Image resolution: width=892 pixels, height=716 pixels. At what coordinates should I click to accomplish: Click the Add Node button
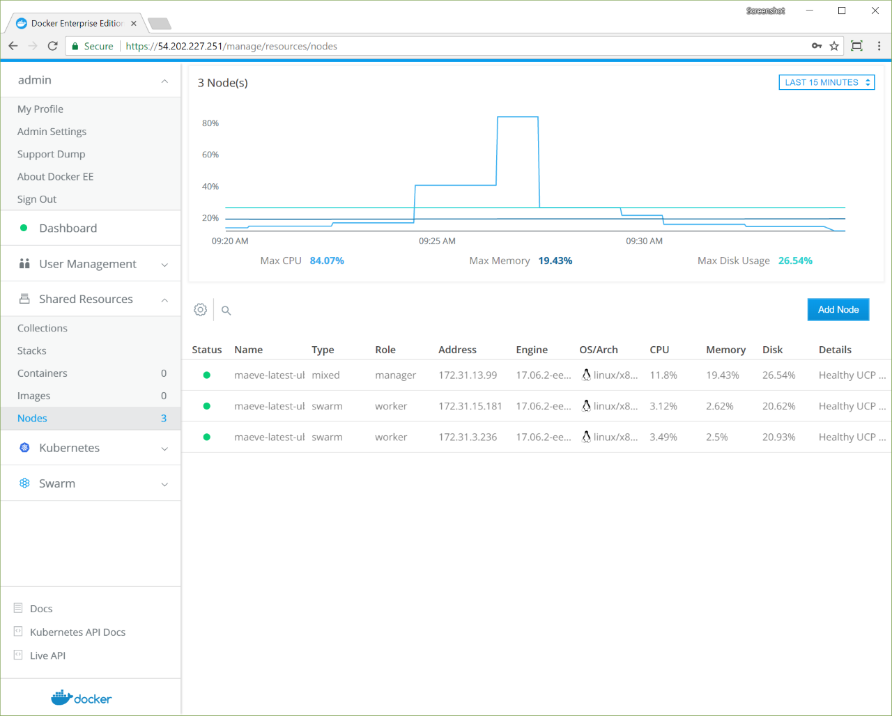[838, 309]
